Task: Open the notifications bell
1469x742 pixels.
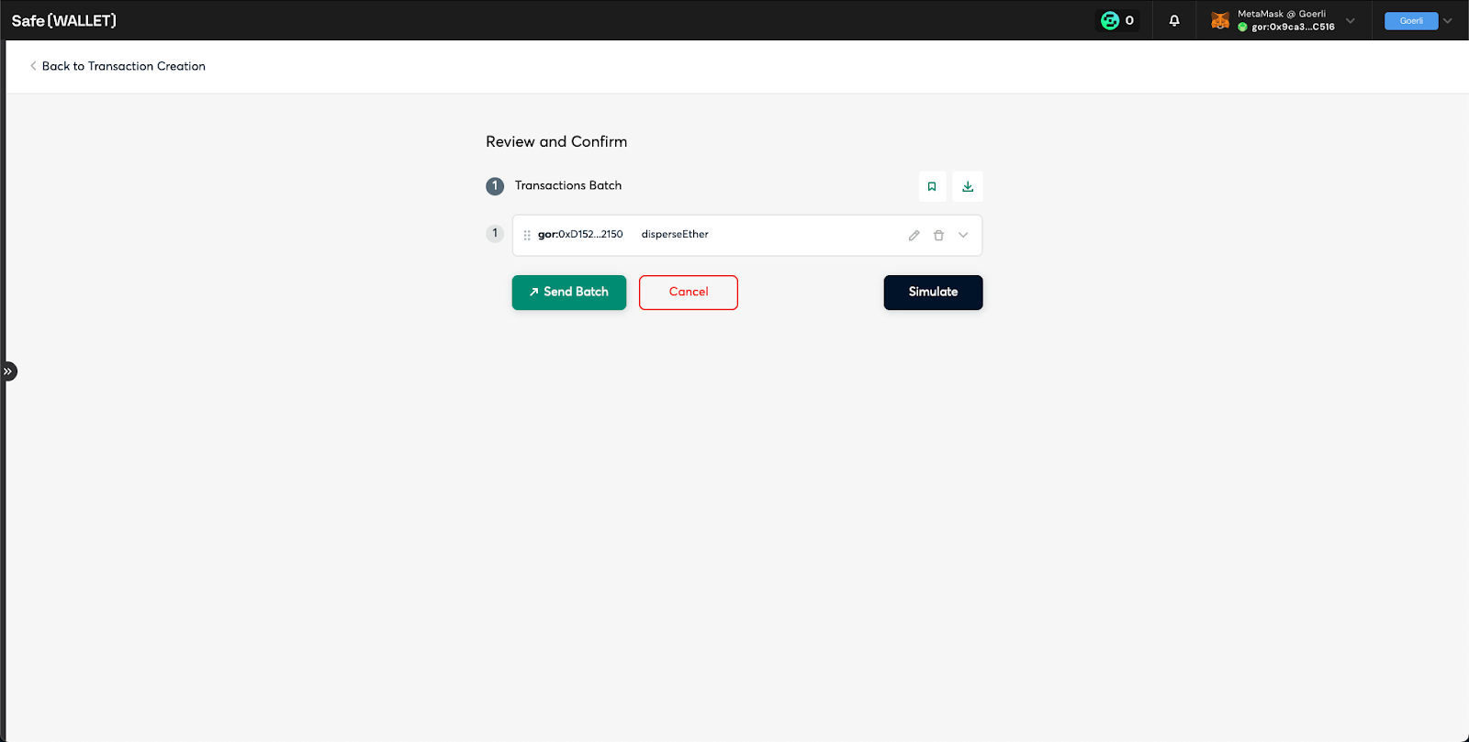Action: [1174, 20]
